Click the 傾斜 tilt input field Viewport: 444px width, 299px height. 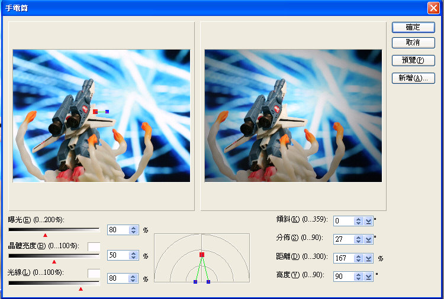344,221
